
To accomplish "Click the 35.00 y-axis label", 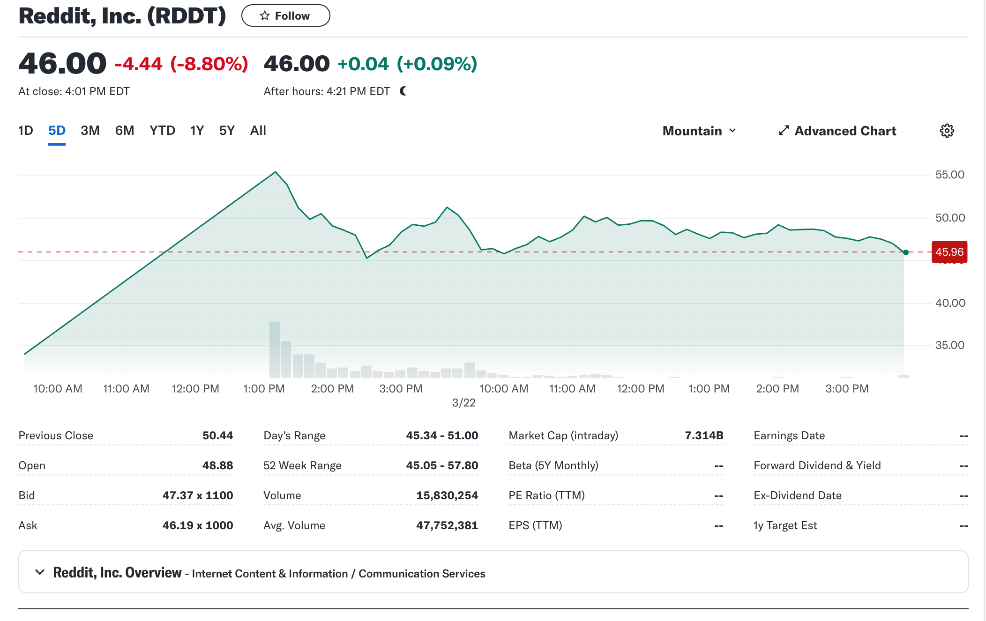I will [949, 345].
